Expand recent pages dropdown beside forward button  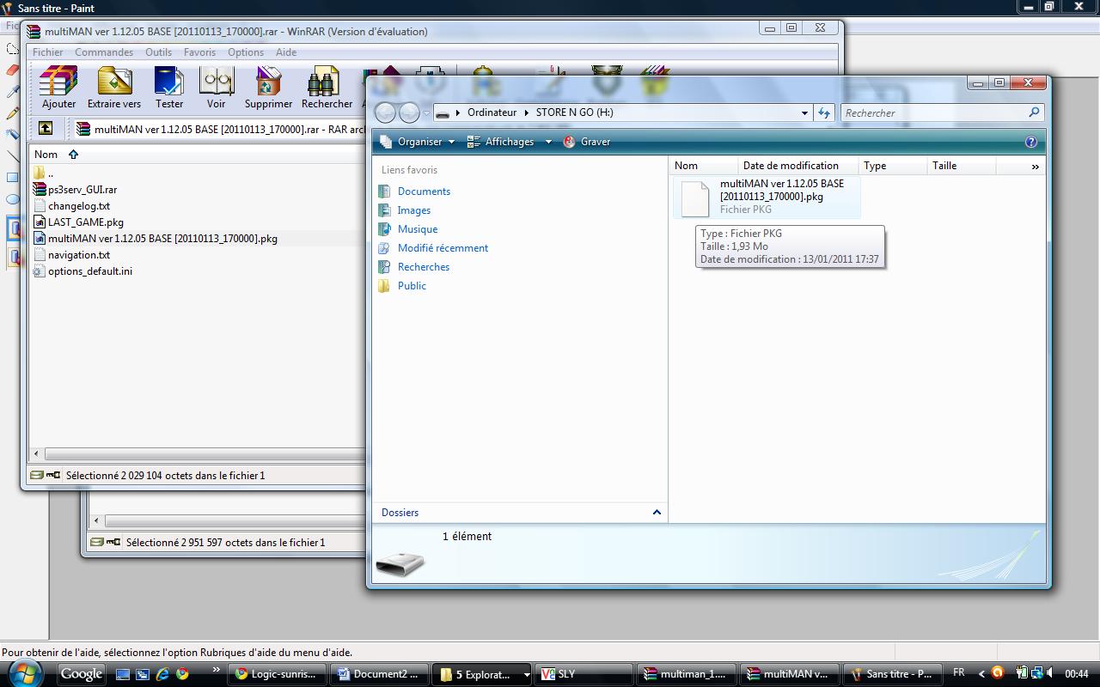[x=426, y=112]
